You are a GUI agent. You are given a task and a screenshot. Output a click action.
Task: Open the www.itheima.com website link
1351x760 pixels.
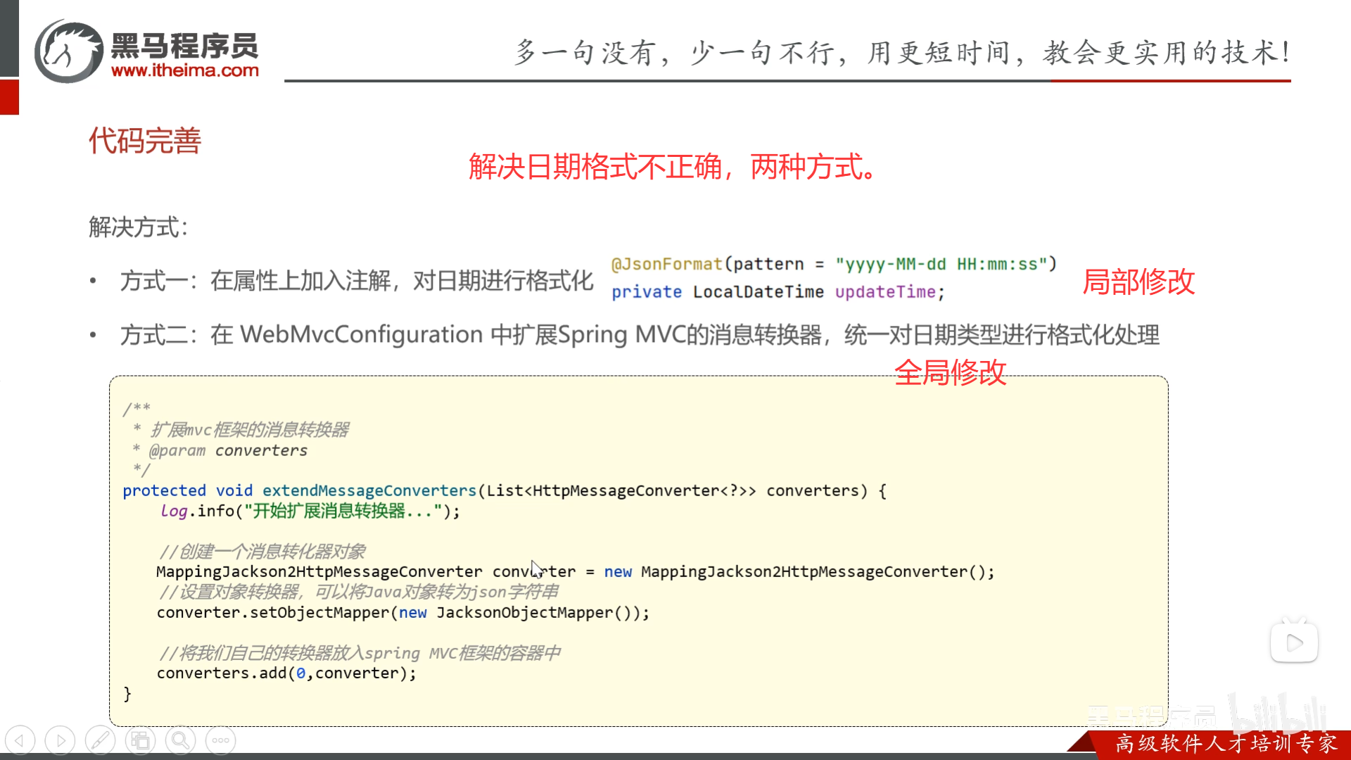[186, 70]
